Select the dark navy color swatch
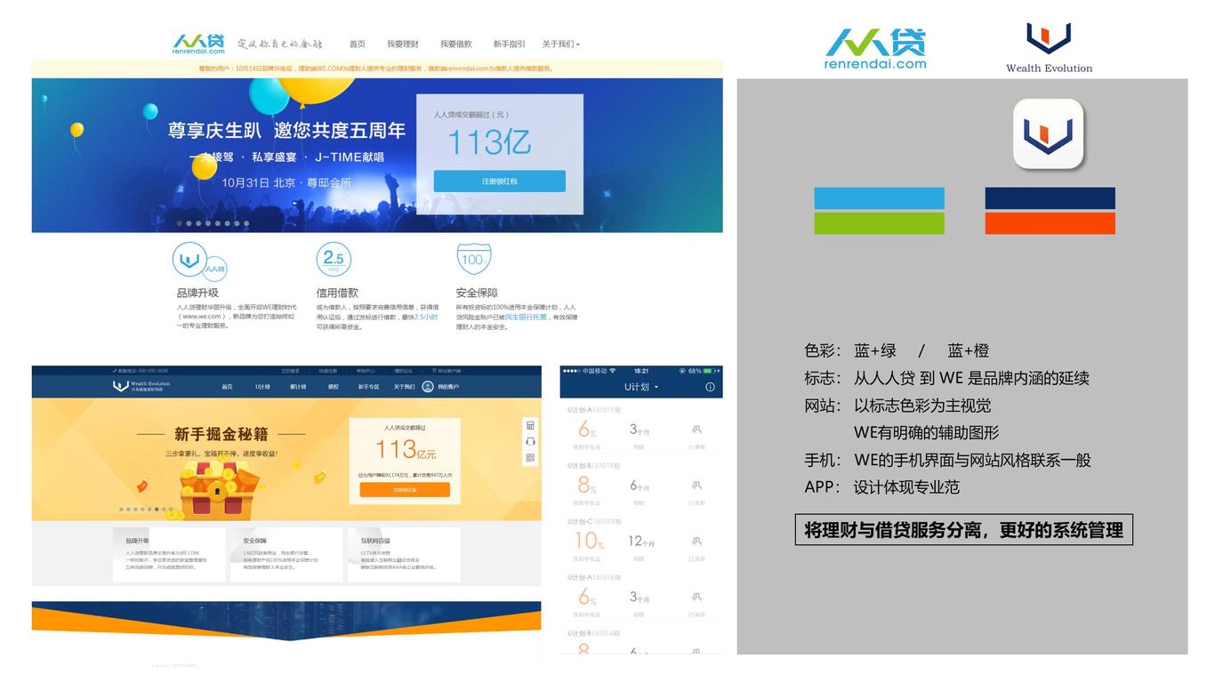Screen dimensions: 1215x683 [1050, 198]
